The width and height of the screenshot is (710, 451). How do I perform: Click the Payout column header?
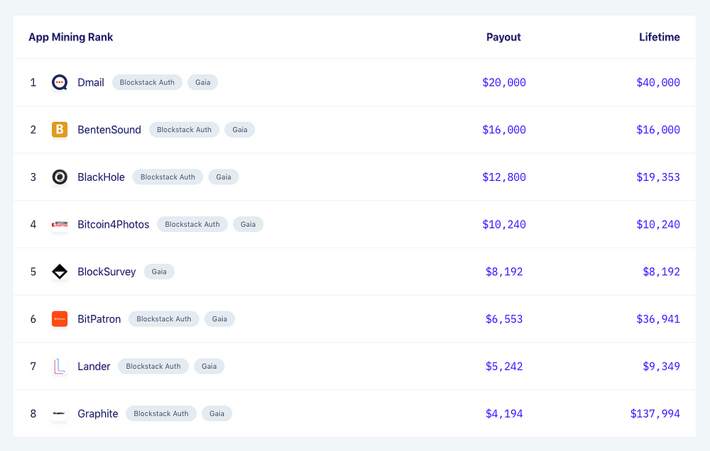503,37
